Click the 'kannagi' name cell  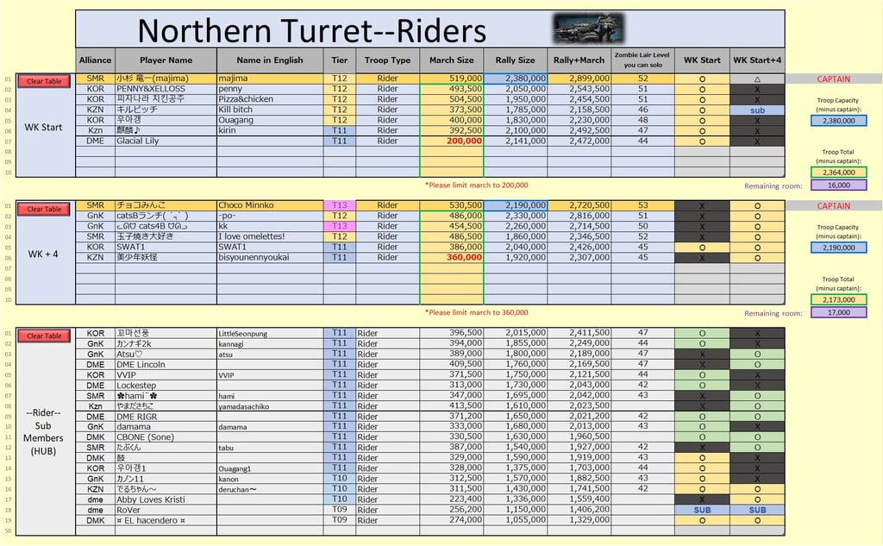tap(270, 343)
